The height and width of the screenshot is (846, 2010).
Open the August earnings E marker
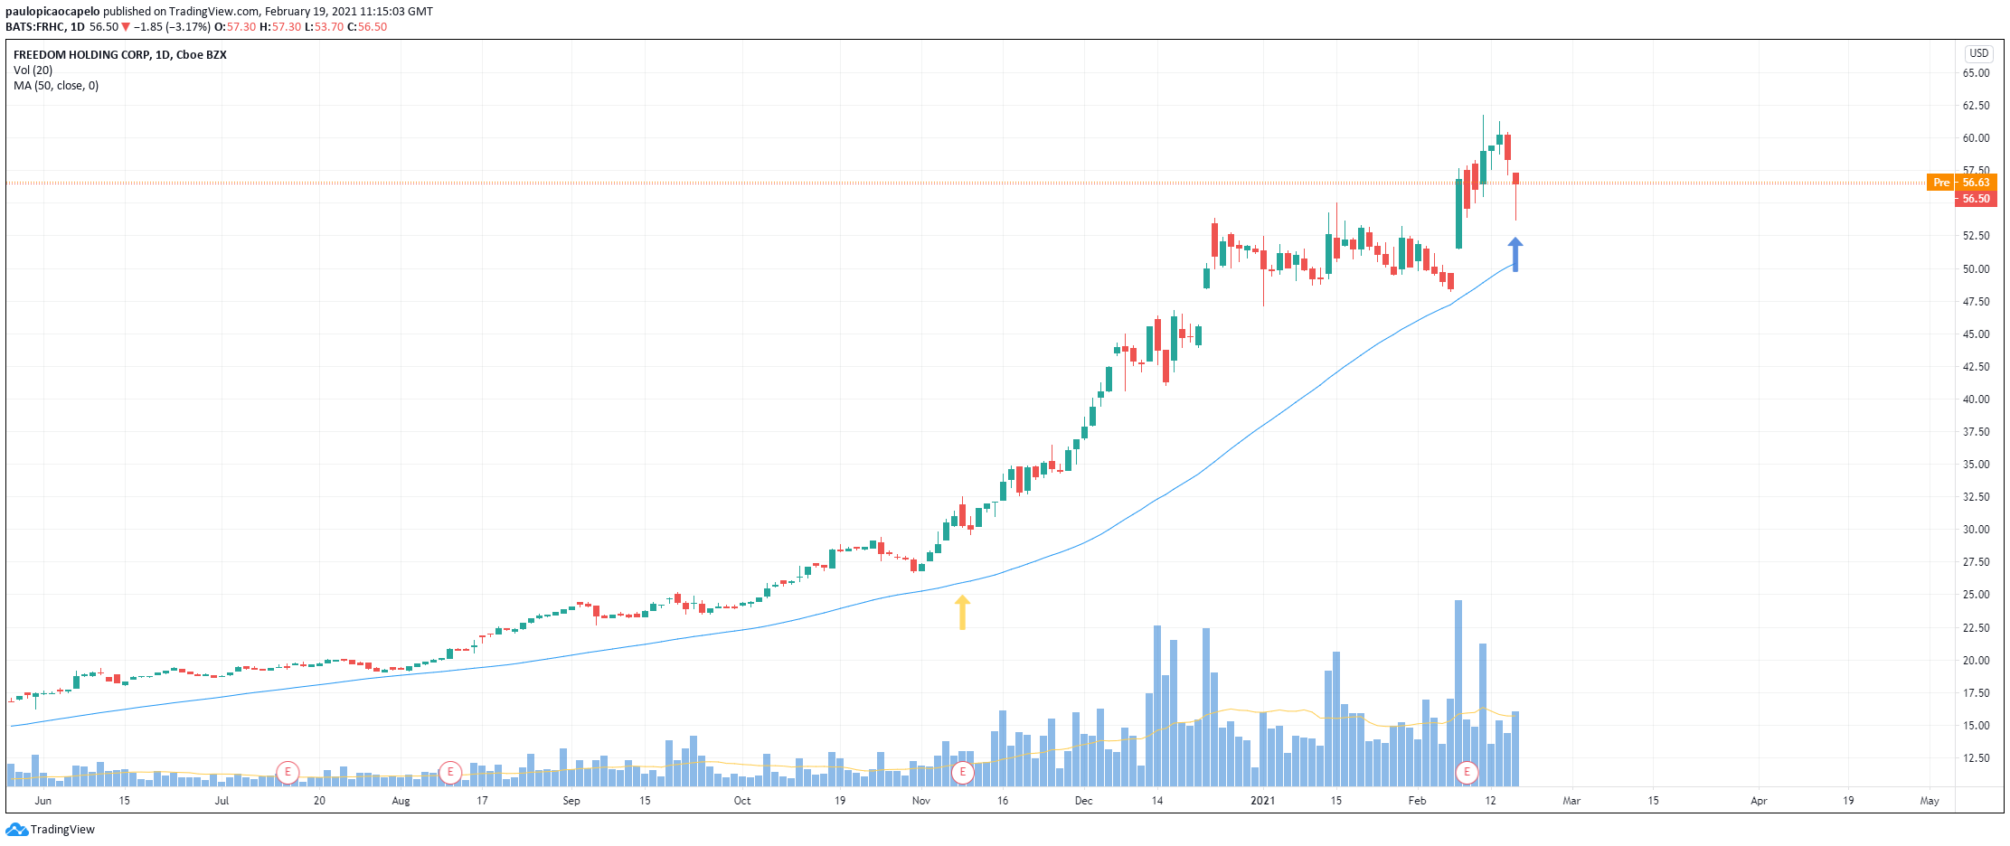coord(450,773)
